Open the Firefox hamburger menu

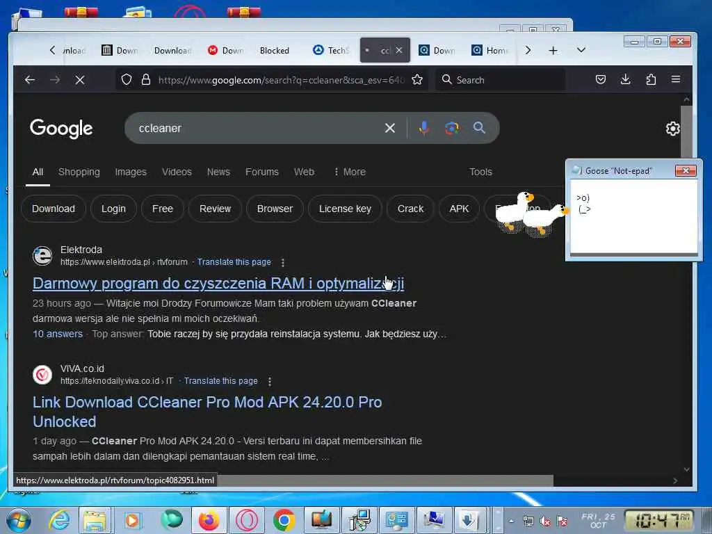[676, 79]
